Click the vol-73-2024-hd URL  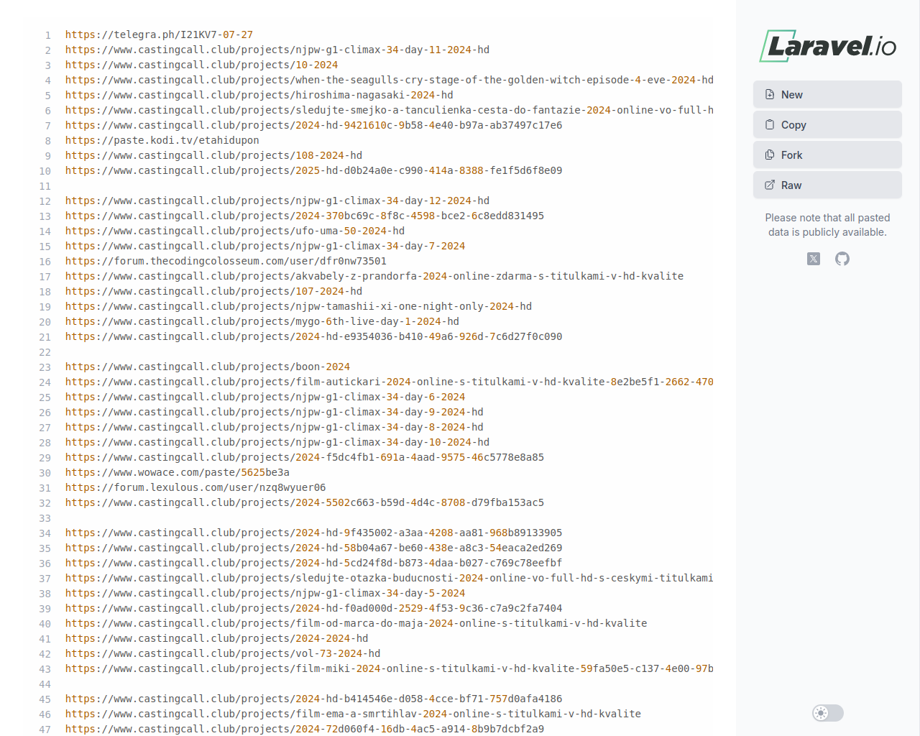click(223, 653)
